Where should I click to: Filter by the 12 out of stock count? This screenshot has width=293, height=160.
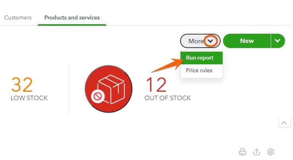156,85
